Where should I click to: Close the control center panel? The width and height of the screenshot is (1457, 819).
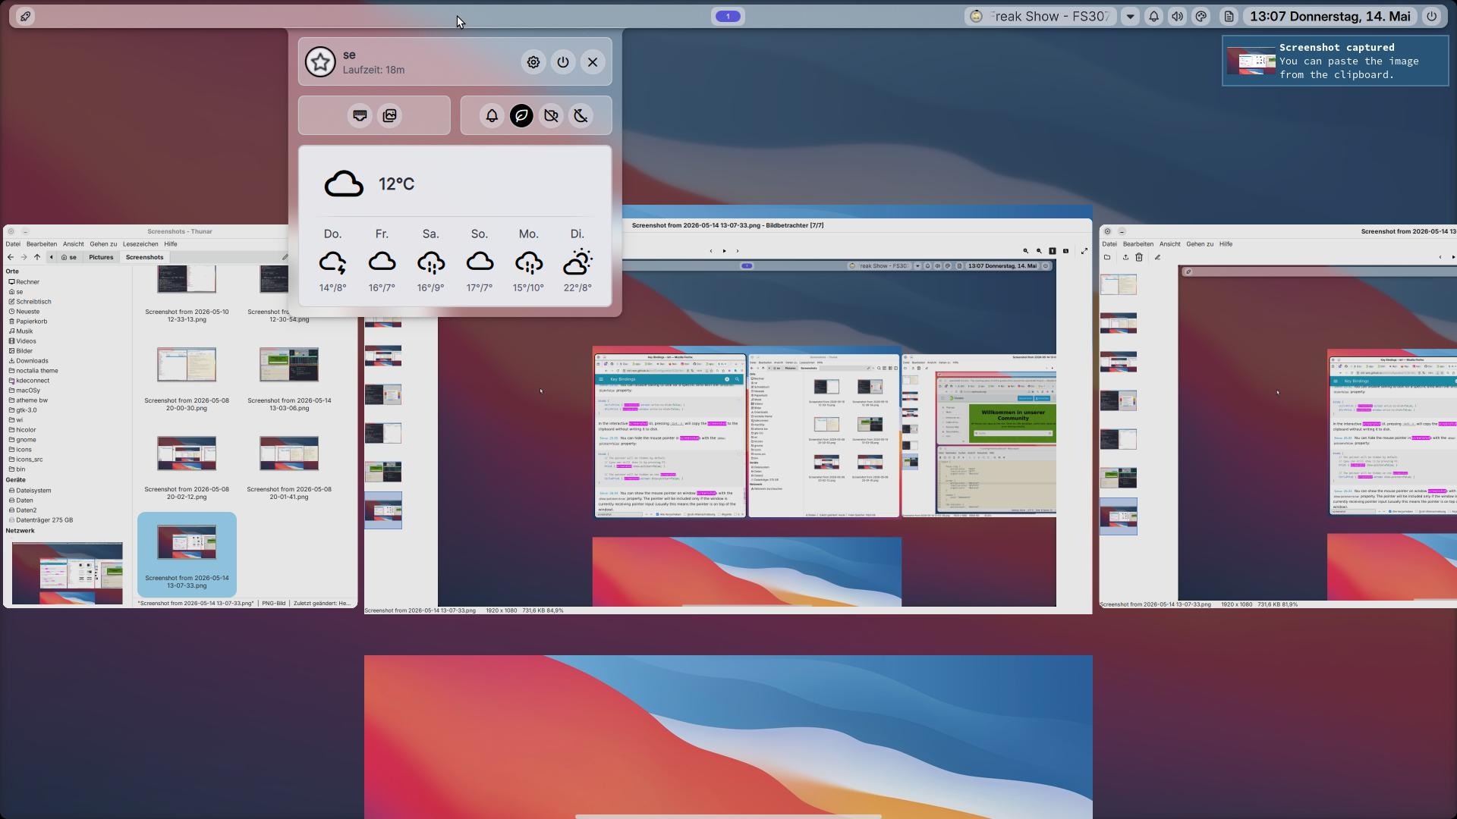pos(593,62)
